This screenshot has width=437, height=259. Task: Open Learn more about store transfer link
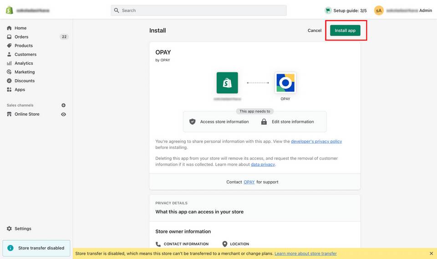click(305, 254)
